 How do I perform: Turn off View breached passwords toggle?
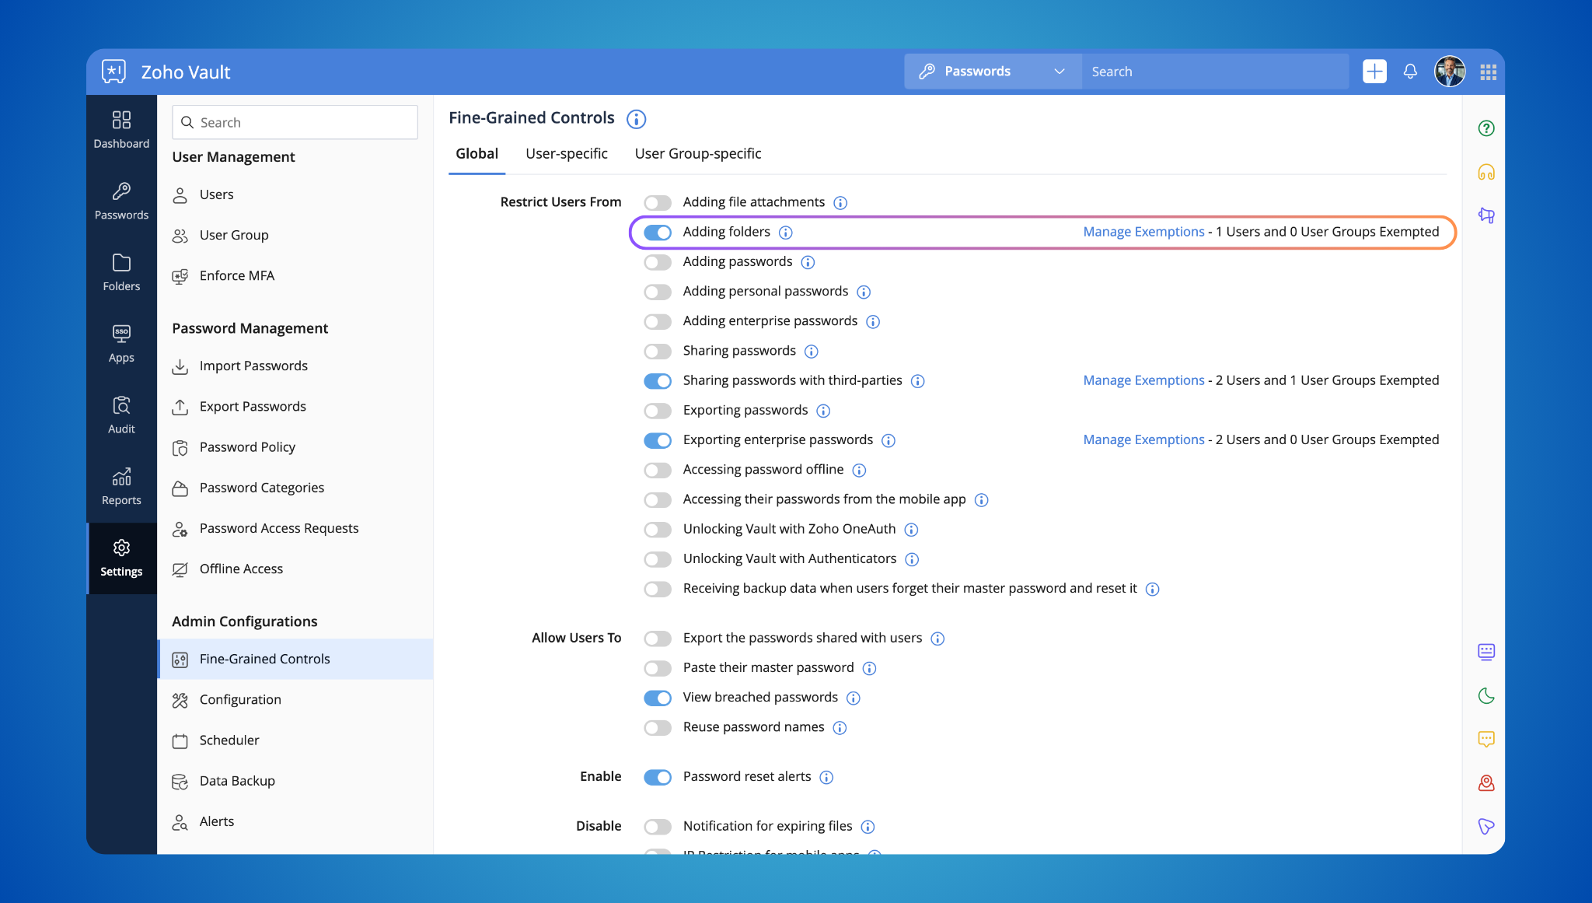(658, 698)
